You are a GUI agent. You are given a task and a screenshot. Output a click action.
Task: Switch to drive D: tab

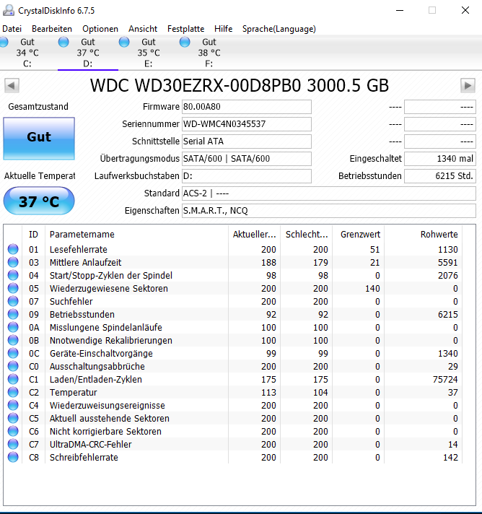click(x=88, y=53)
